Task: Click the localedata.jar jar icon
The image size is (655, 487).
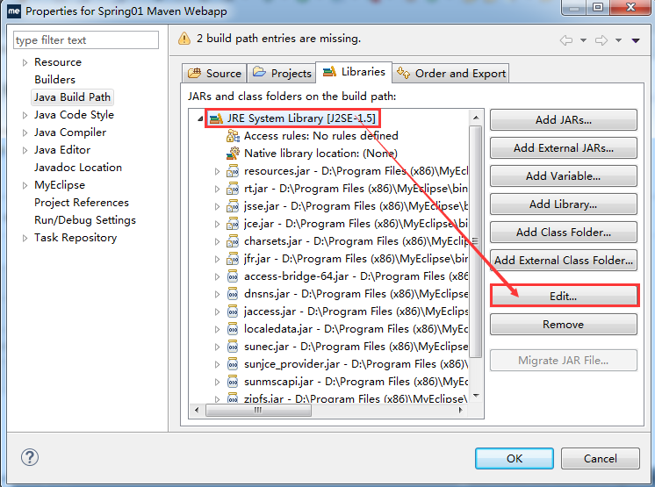Action: [x=233, y=329]
